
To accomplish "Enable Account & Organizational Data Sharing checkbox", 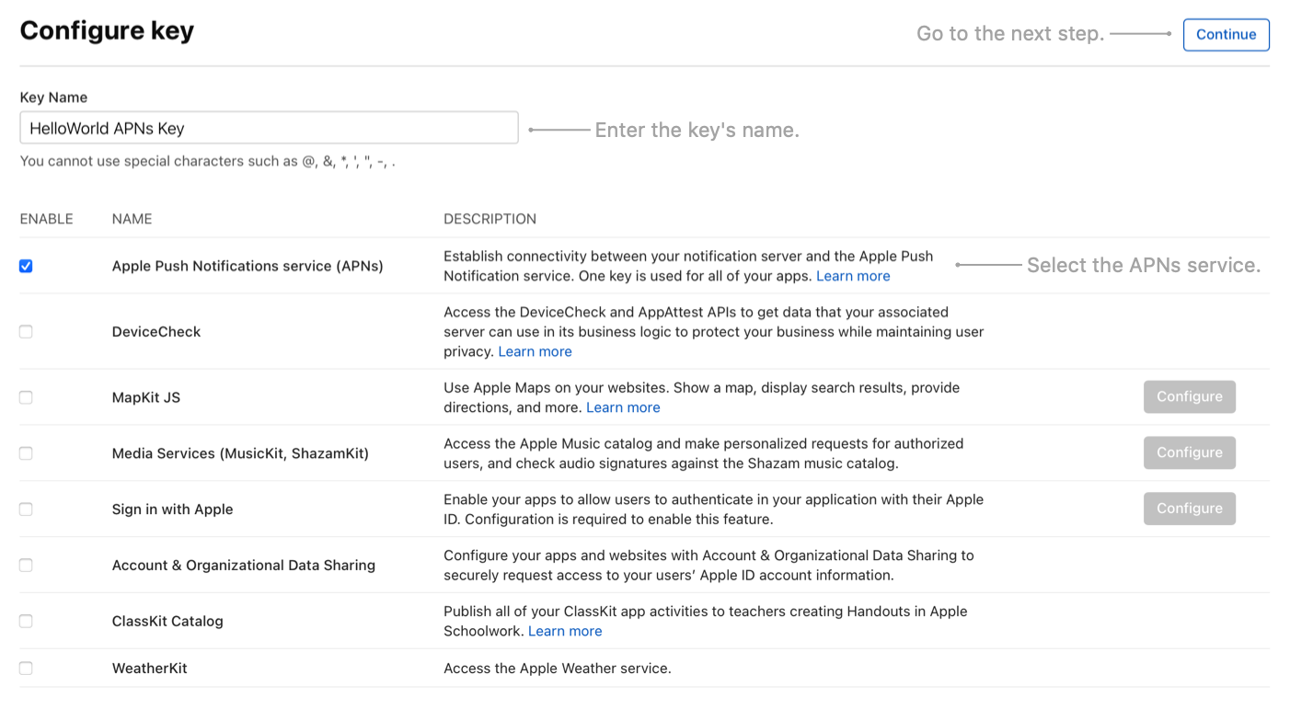I will click(x=26, y=566).
